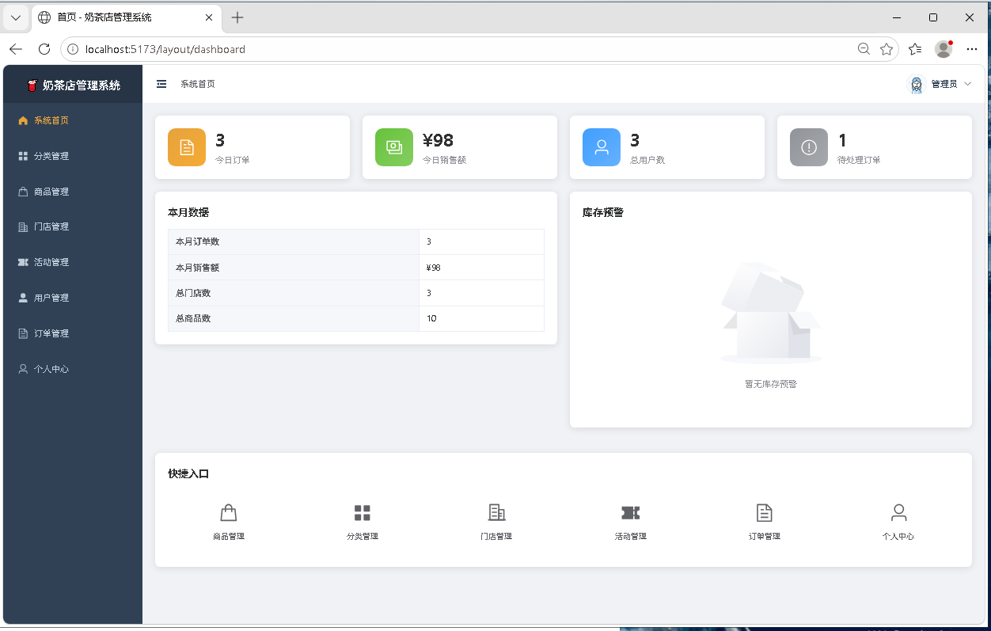Open 商品管理 in the sidebar menu

point(73,192)
